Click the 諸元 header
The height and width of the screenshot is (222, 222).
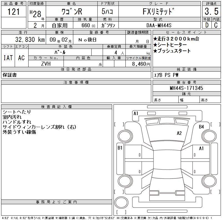[186, 94]
